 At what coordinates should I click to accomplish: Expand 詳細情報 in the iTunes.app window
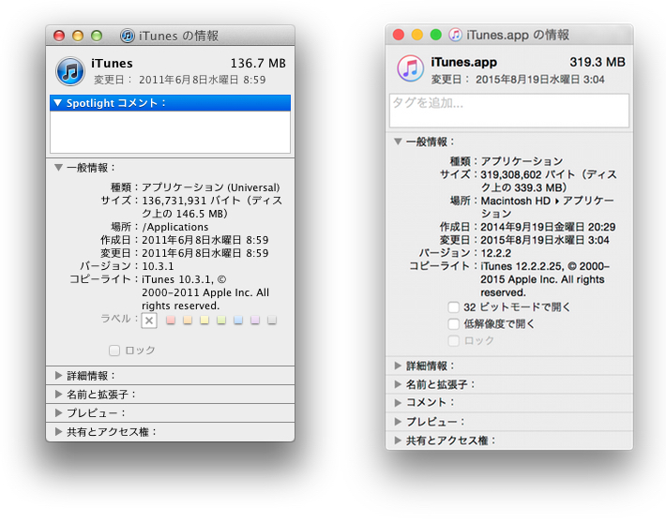tap(398, 366)
